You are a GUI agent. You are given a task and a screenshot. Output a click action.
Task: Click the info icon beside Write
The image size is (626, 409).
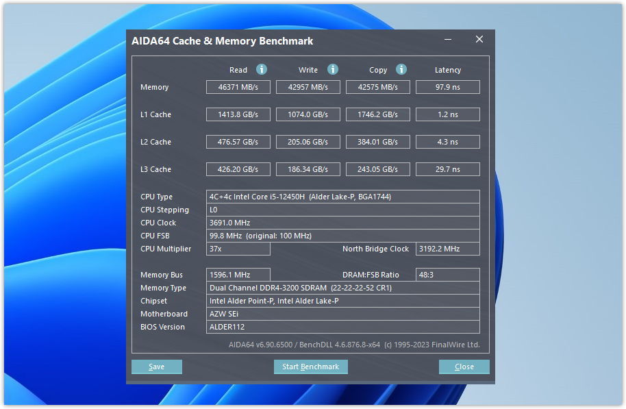pos(333,69)
